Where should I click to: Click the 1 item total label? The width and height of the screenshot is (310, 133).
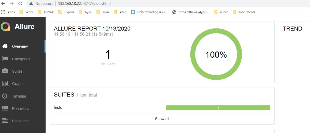tap(86, 95)
